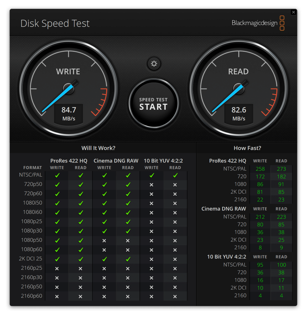
Task: Click 2160p50 Cinema DNG RAW write cross
Action: pyautogui.click(x=104, y=287)
